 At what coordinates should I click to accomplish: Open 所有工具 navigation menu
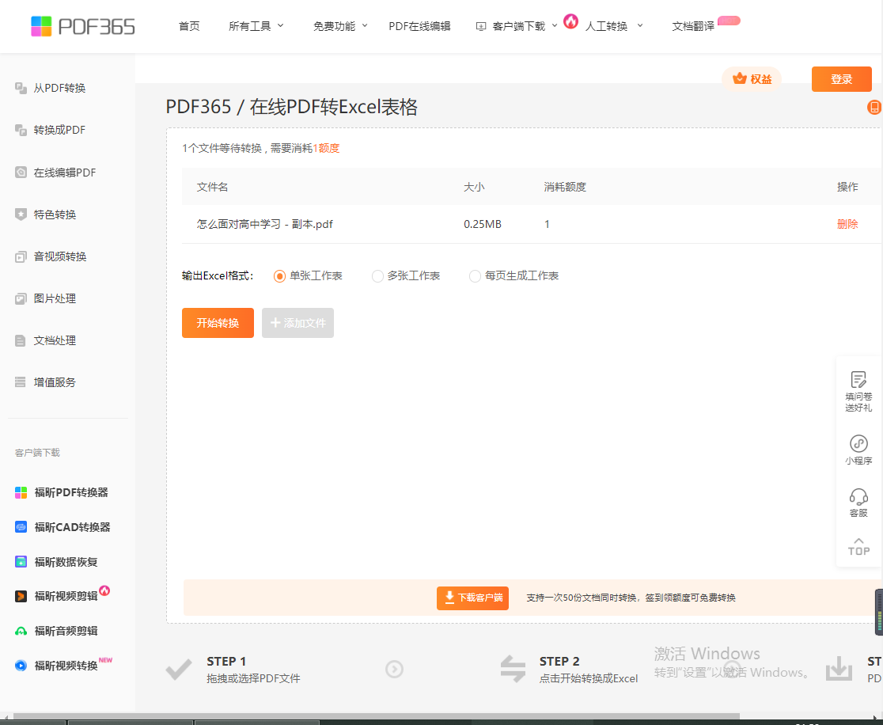pos(249,26)
